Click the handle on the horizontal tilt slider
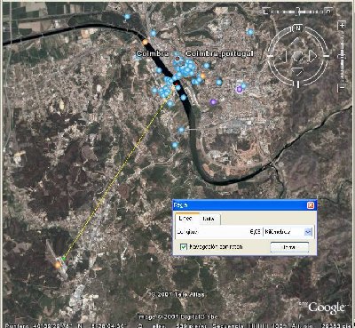This screenshot has height=328, width=355. tap(299, 12)
